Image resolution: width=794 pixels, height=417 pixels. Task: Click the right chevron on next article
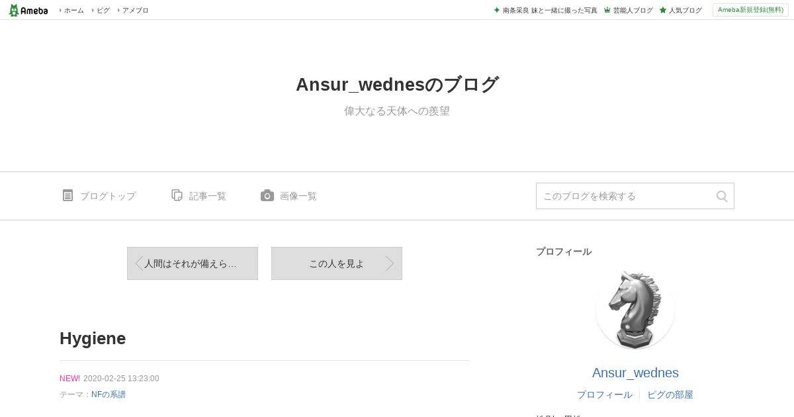coord(390,263)
